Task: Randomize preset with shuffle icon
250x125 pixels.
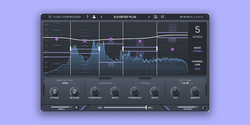Action: [x=162, y=17]
